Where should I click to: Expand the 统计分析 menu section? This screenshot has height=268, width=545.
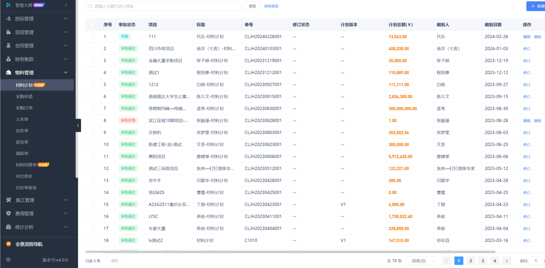pos(66,227)
